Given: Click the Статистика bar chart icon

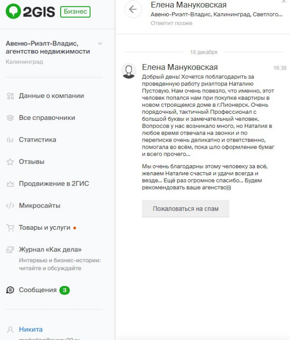Looking at the screenshot, I should tap(10, 139).
